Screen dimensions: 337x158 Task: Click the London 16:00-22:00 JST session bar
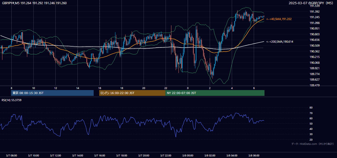(x=132, y=93)
